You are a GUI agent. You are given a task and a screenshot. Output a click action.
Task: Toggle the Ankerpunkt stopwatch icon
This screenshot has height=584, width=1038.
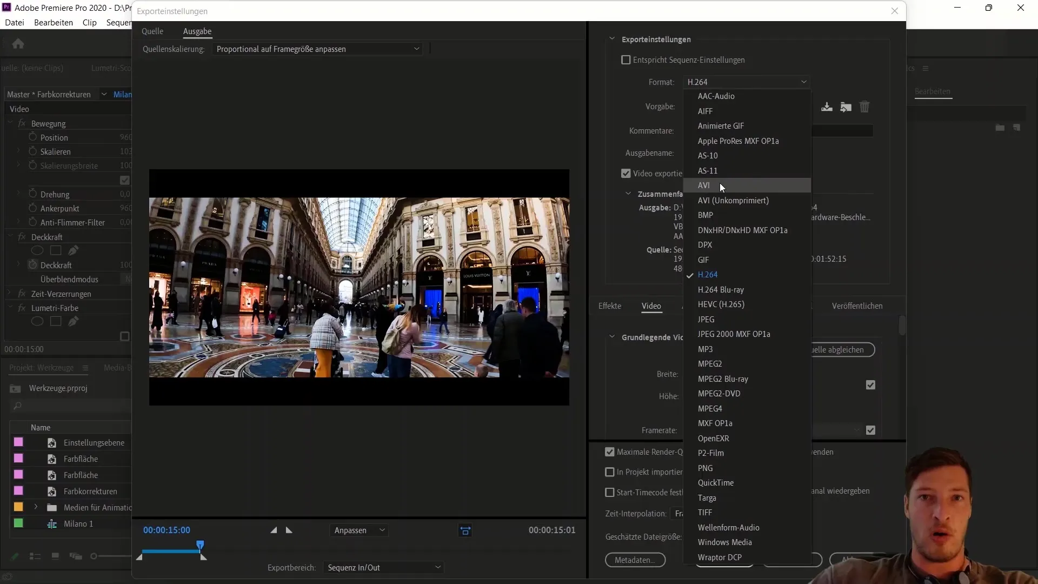32,208
